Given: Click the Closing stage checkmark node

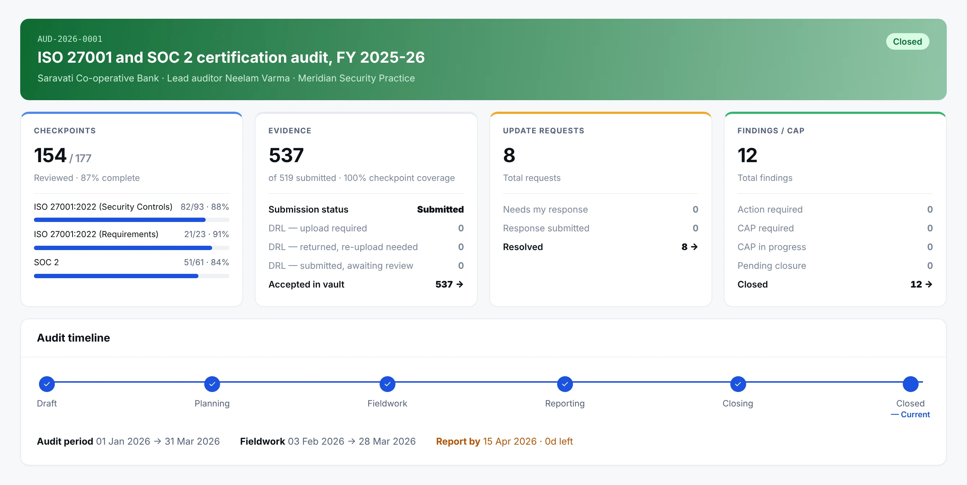Looking at the screenshot, I should [x=738, y=384].
